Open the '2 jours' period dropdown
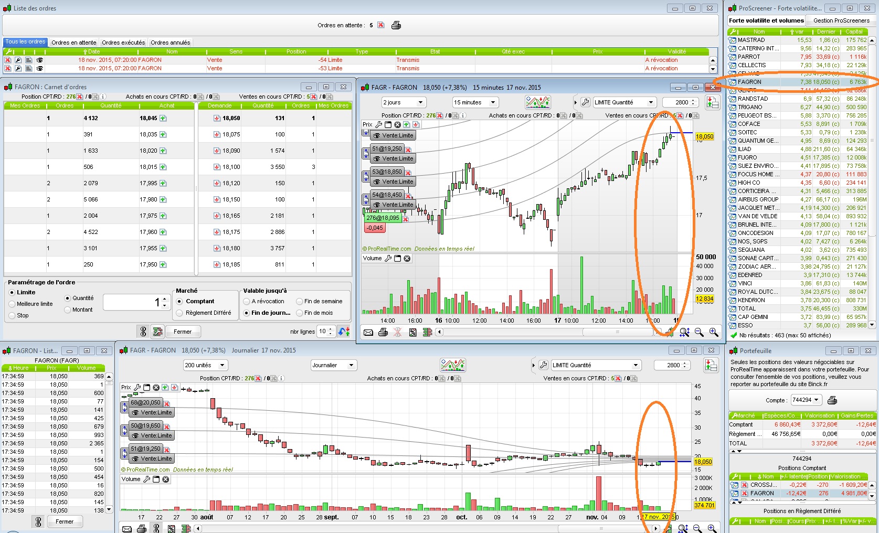 [403, 102]
